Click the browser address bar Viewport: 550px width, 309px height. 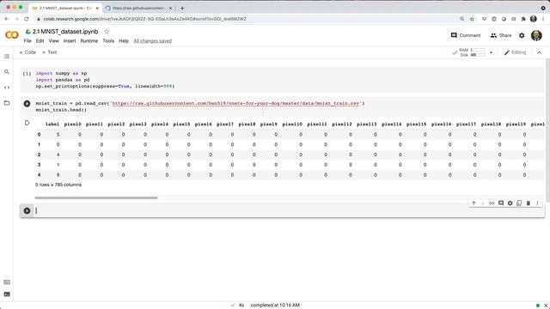(x=246, y=19)
